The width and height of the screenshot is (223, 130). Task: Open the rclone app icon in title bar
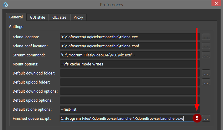[5, 5]
